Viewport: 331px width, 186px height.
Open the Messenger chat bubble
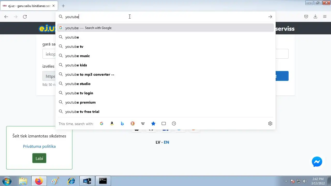click(317, 162)
